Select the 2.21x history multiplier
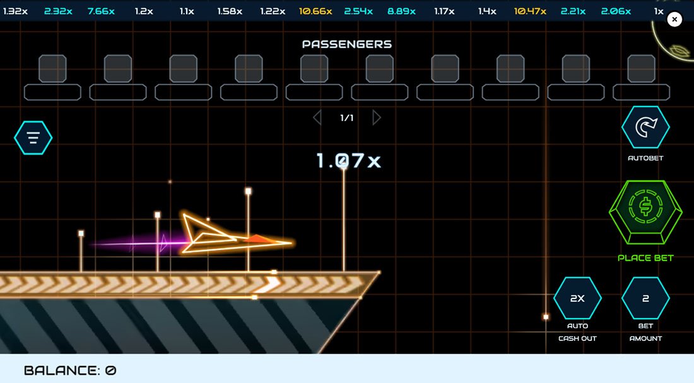The image size is (694, 383). [573, 11]
